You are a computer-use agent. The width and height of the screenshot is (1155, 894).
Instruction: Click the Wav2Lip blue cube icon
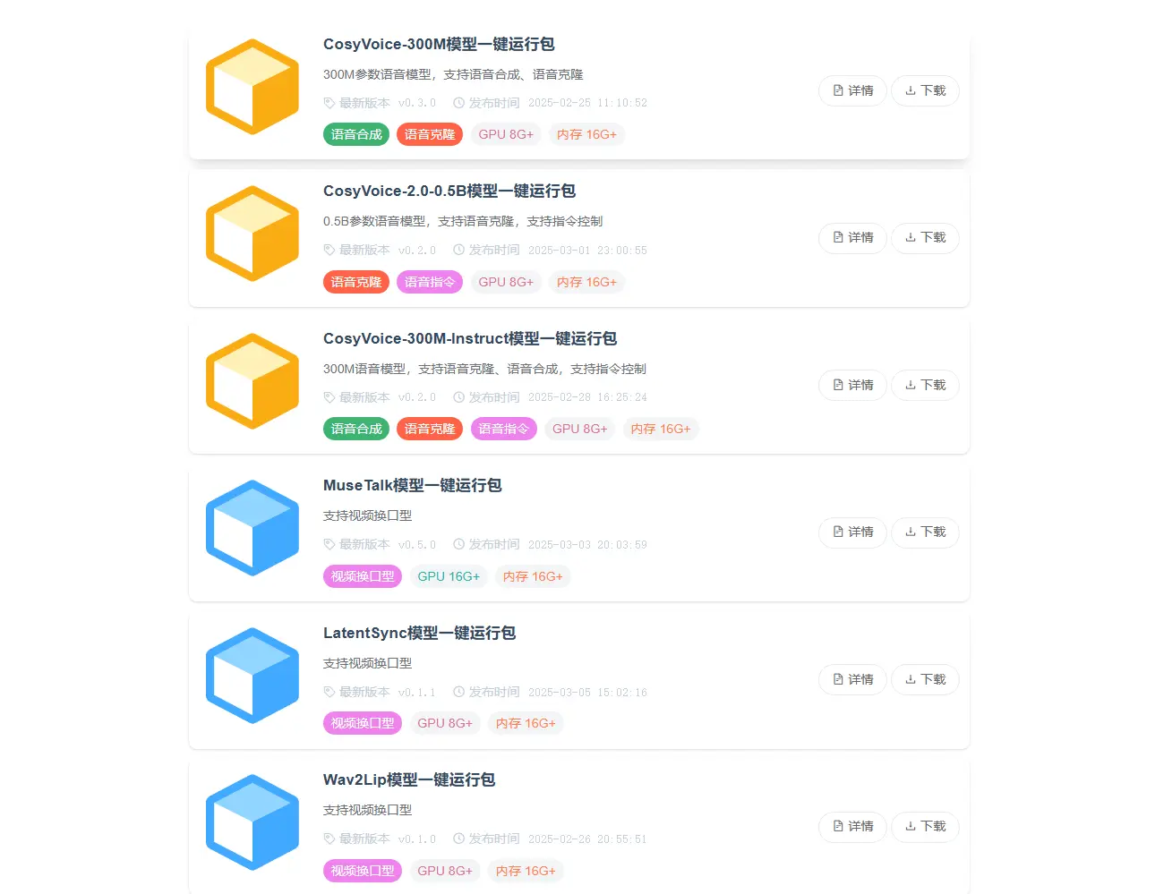252,822
